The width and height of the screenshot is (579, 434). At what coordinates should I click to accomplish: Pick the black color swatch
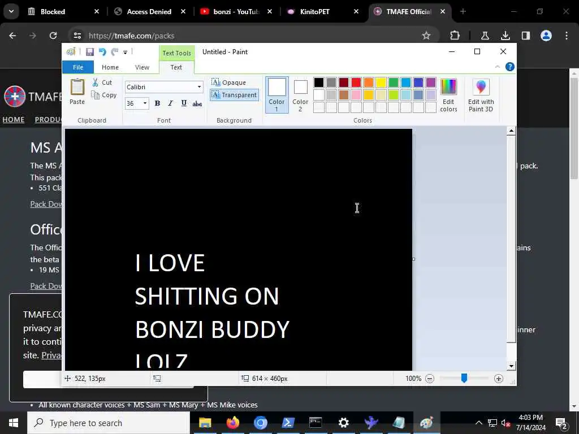[x=319, y=83]
